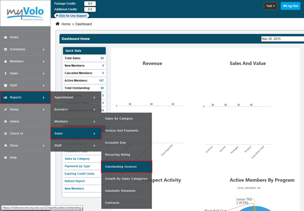Expand the Staff reports submenu
Viewport: 304px width, 211px height.
tap(76, 145)
